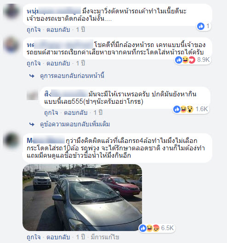Viewport: 227px width, 243px height.
Task: Click the like reaction icon on first comment
Action: click(x=201, y=26)
